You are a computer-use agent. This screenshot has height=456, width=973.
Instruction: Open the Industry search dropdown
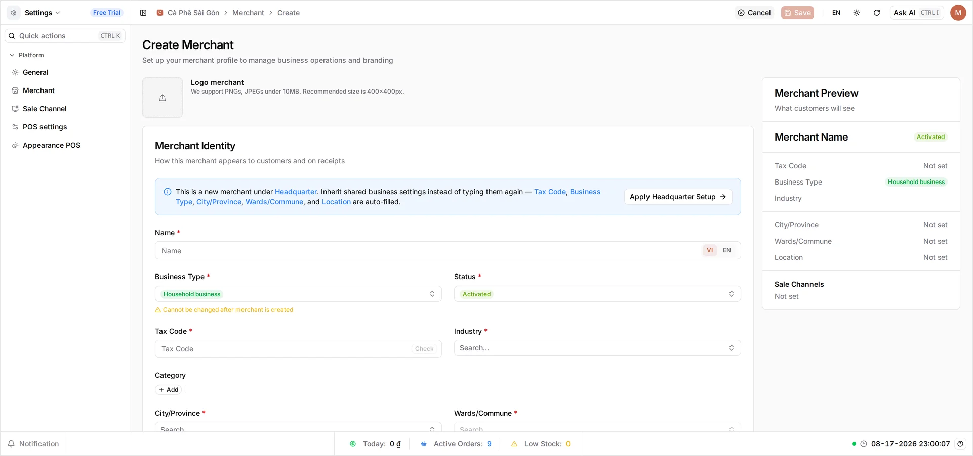(x=597, y=348)
